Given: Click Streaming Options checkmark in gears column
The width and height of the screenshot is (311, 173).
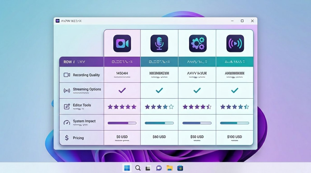Looking at the screenshot, I should click(x=197, y=90).
